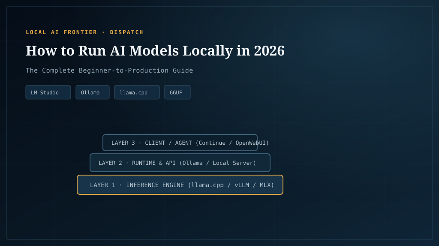
Task: Click the "LOCAL AI FRONTIER · DISPATCH" label
Action: (84, 32)
